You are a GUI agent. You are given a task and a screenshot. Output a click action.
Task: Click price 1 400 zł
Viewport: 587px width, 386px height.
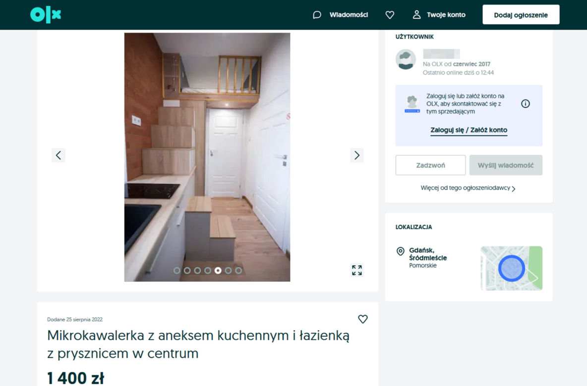click(x=76, y=378)
